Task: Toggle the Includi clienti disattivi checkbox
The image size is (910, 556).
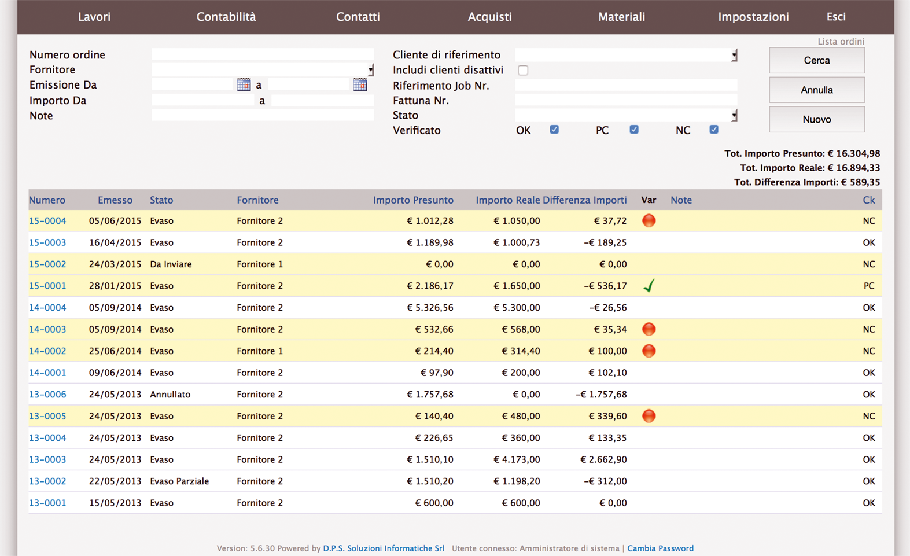Action: [523, 70]
